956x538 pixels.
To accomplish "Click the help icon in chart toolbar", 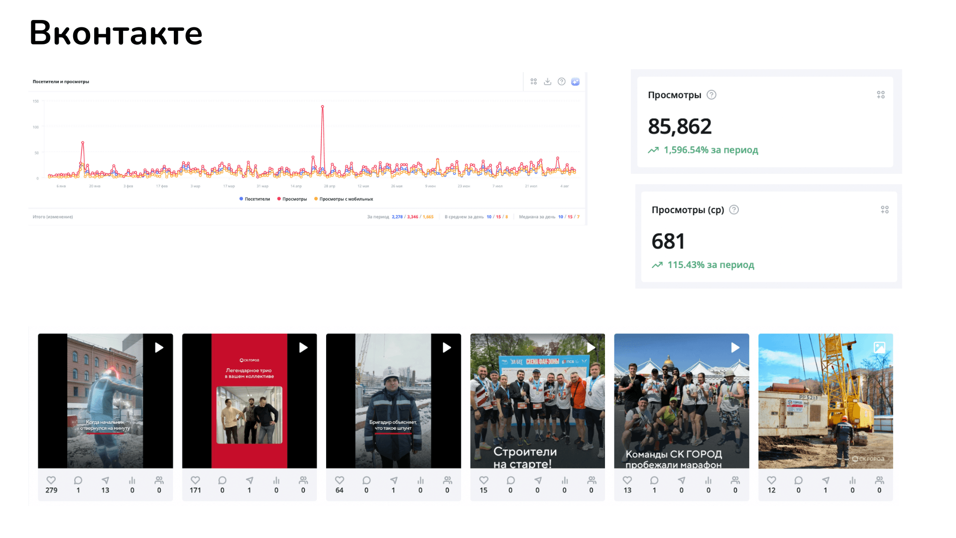I will pyautogui.click(x=561, y=82).
